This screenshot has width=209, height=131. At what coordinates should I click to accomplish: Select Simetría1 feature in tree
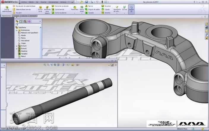23,51
